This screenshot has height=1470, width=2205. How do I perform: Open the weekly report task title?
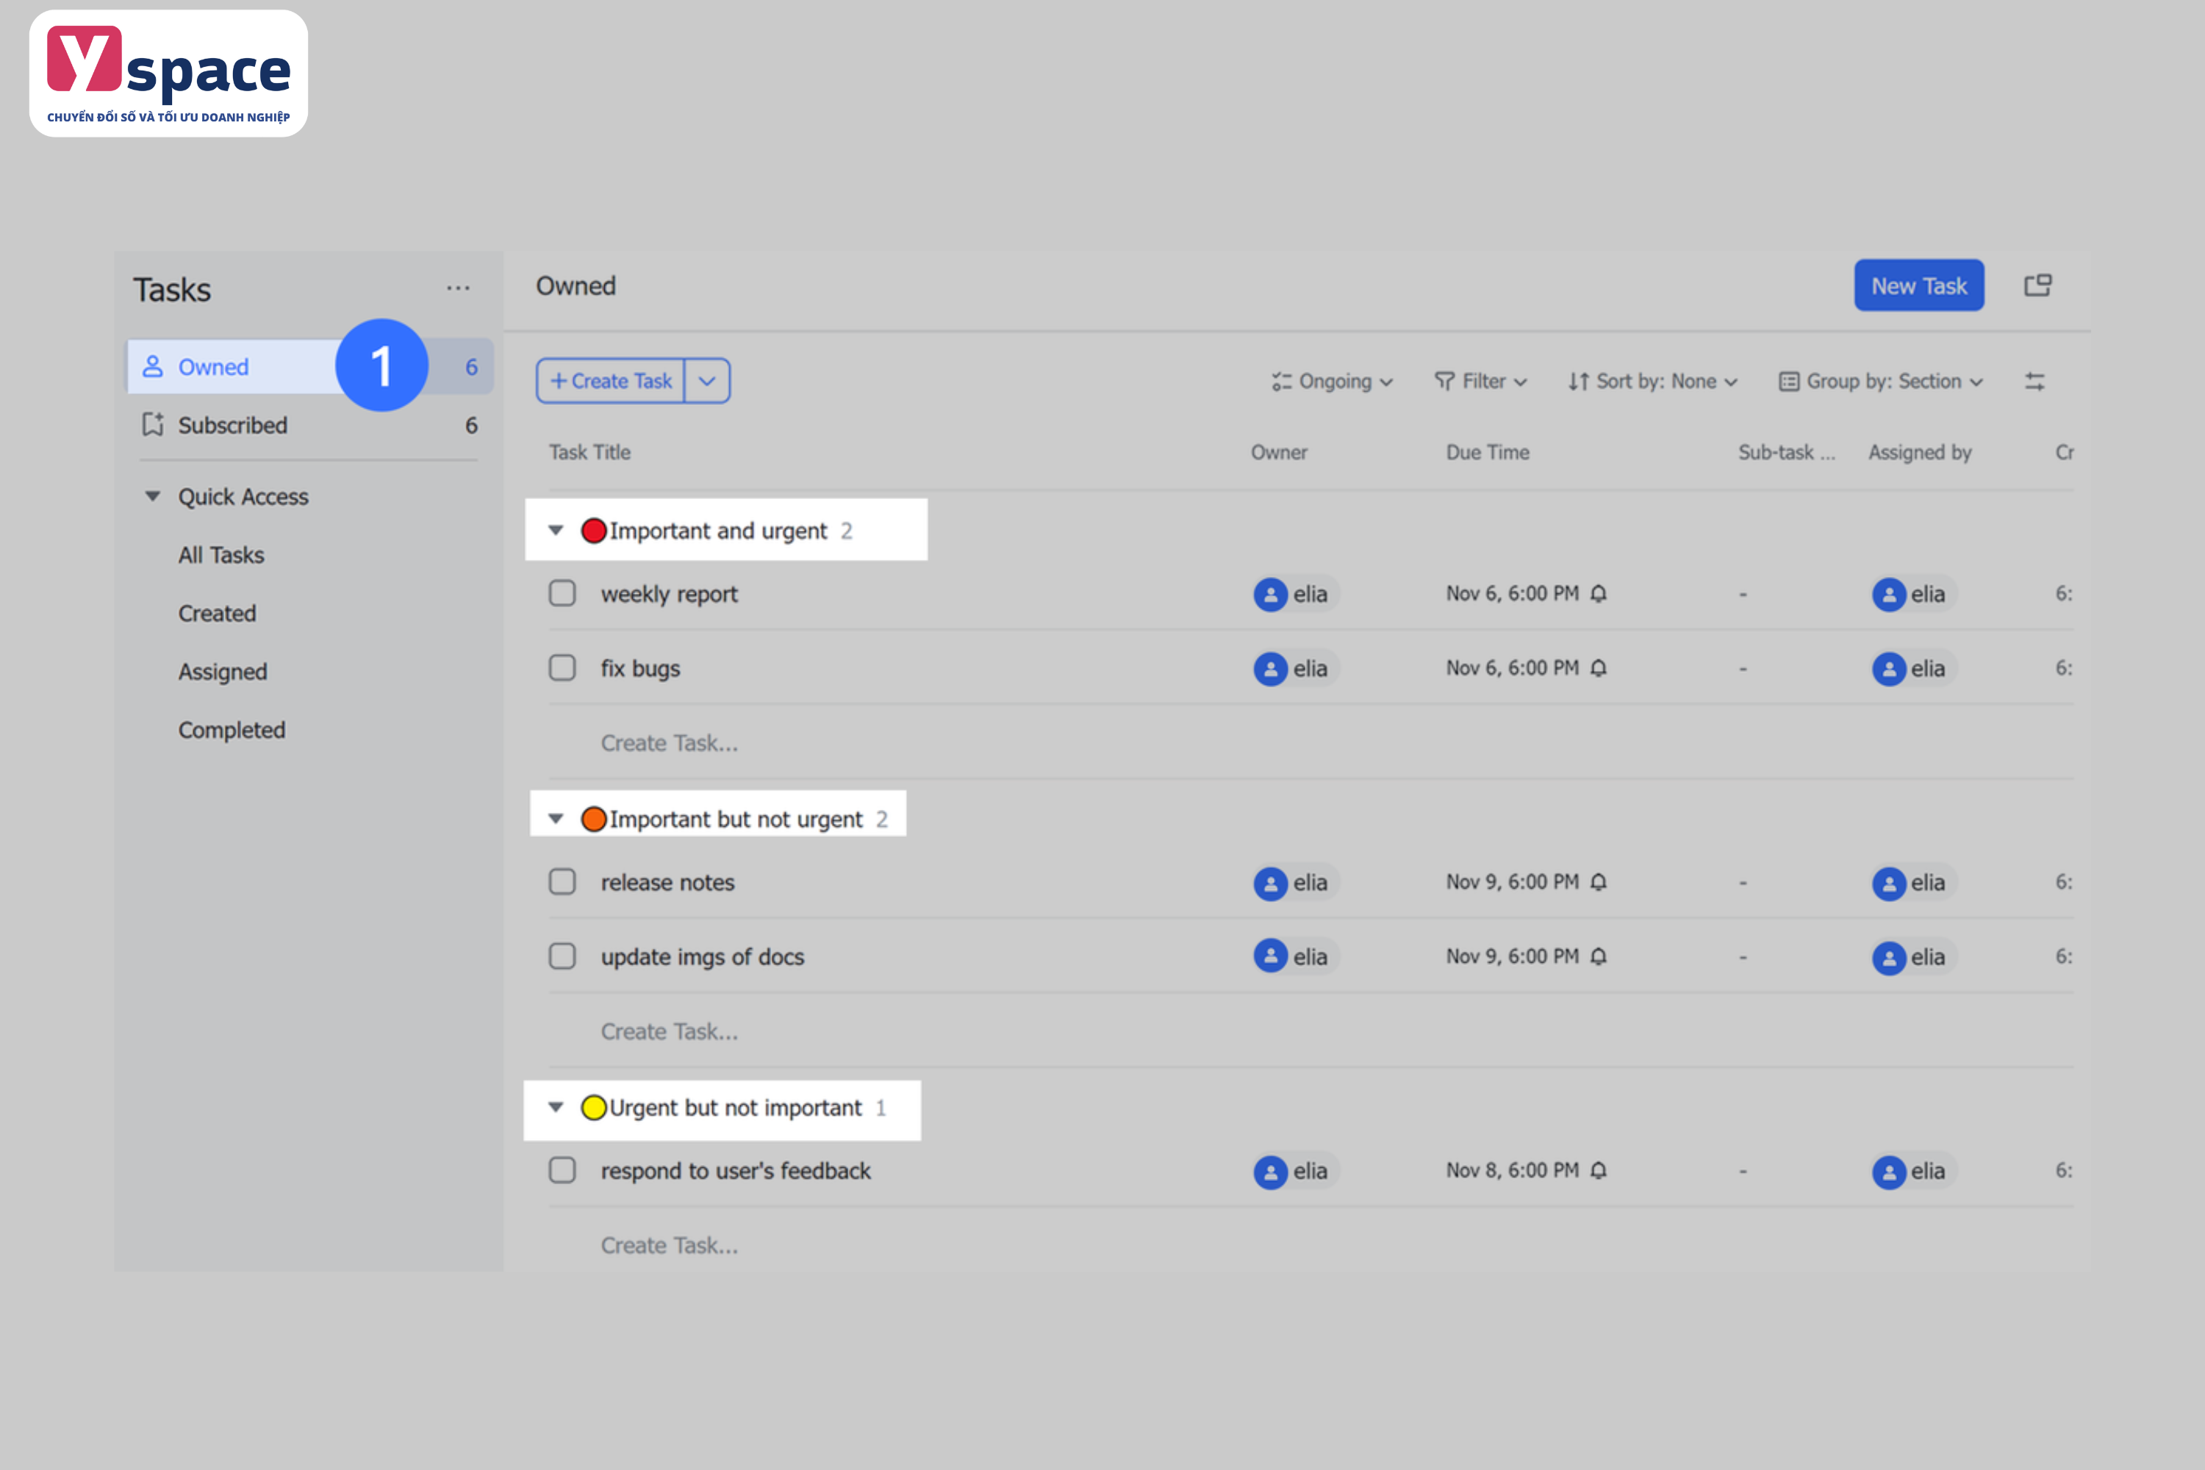[670, 595]
